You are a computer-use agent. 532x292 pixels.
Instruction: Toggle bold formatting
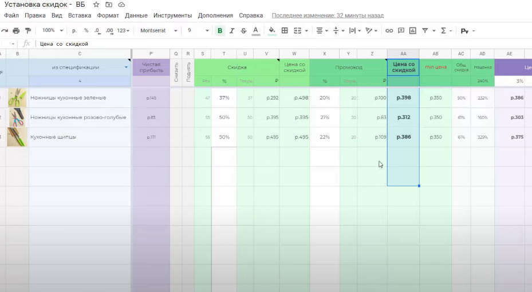(x=220, y=31)
